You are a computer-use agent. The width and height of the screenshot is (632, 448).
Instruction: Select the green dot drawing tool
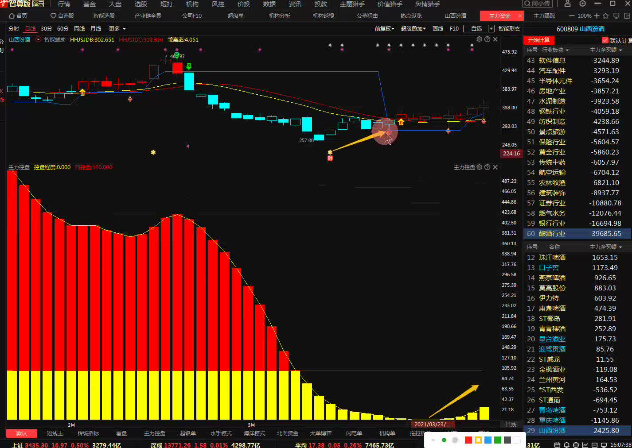(x=444, y=440)
